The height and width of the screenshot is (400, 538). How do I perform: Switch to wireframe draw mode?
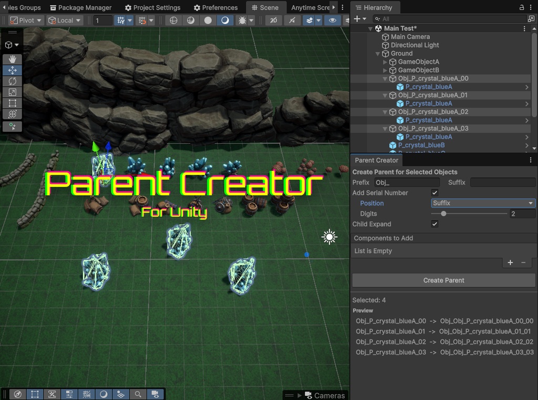point(173,20)
